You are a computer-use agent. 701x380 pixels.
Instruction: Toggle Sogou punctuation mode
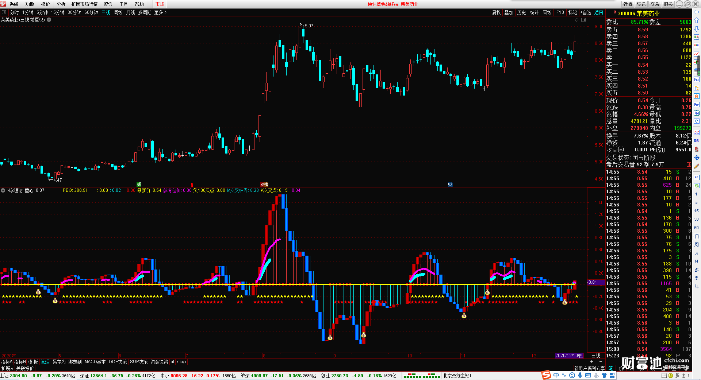tap(564, 375)
